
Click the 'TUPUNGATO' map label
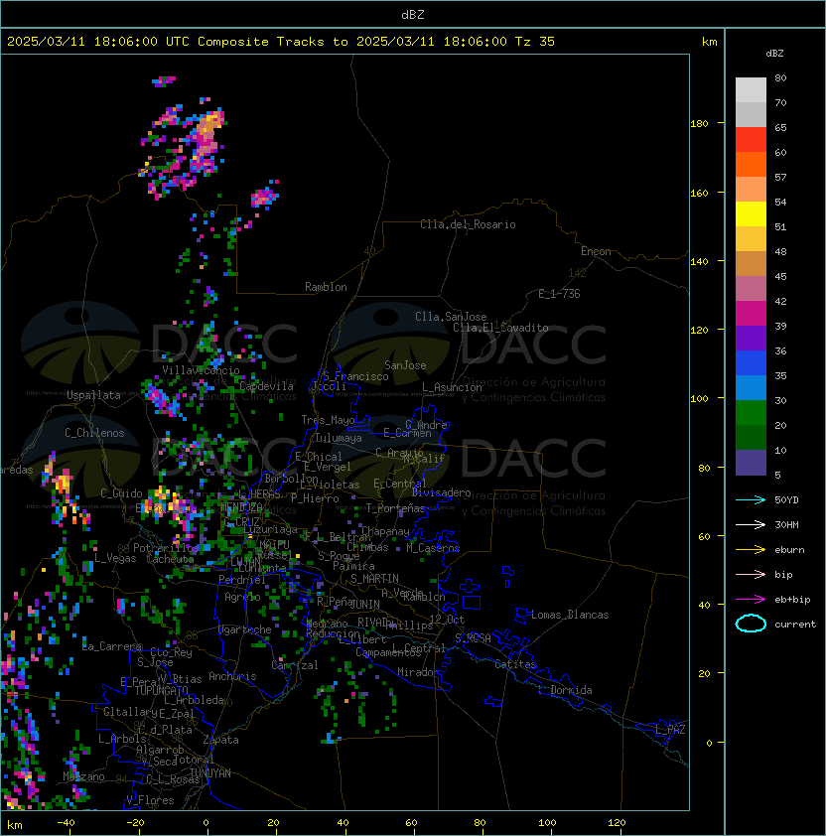tap(161, 690)
